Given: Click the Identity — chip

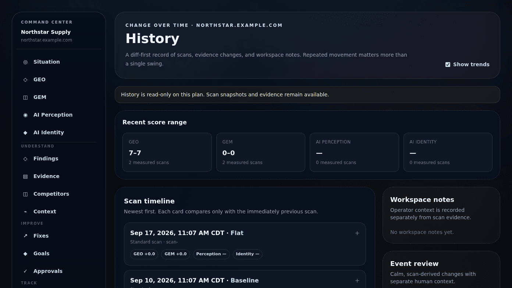Looking at the screenshot, I should click(248, 254).
